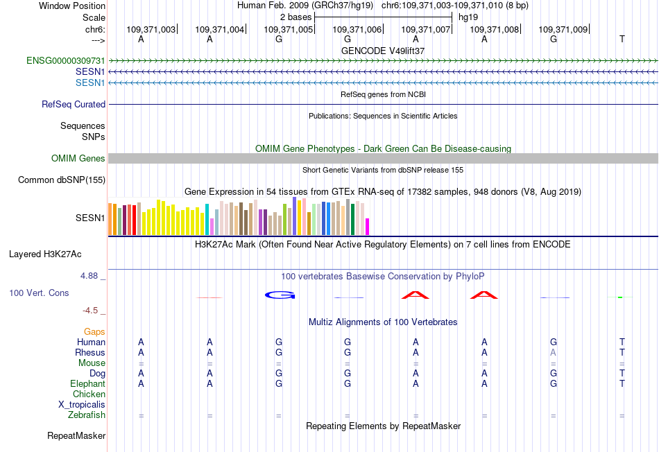The width and height of the screenshot is (659, 452).
Task: Click the blue G PhyloP conservation logo
Action: coord(280,295)
